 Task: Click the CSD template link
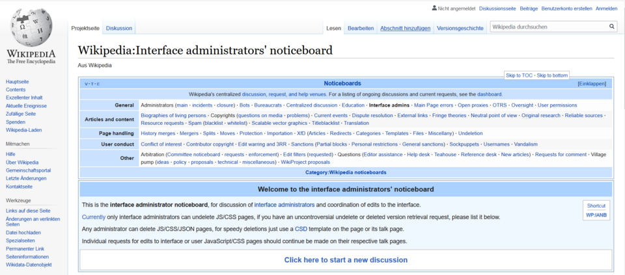point(301,229)
